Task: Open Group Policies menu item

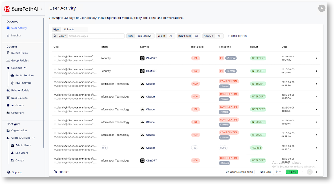Action: coord(20,60)
